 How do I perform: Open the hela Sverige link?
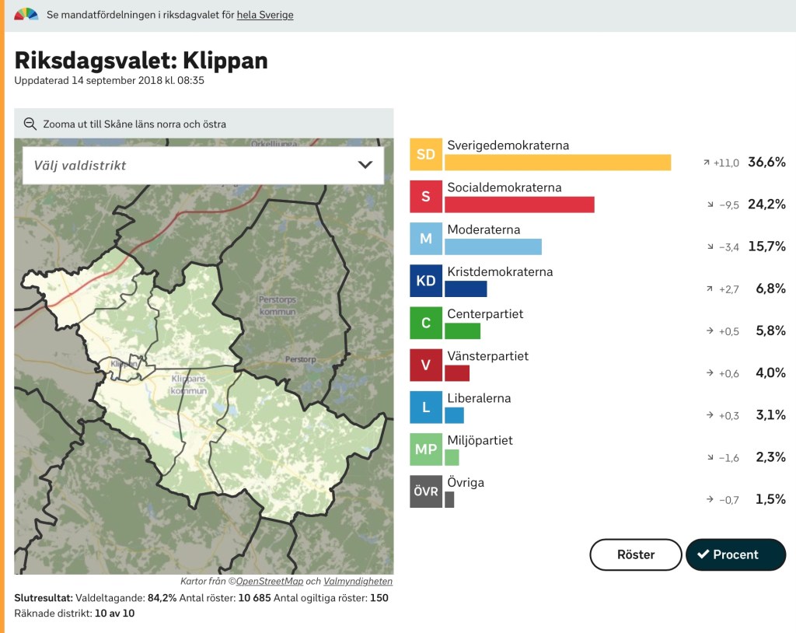click(265, 15)
